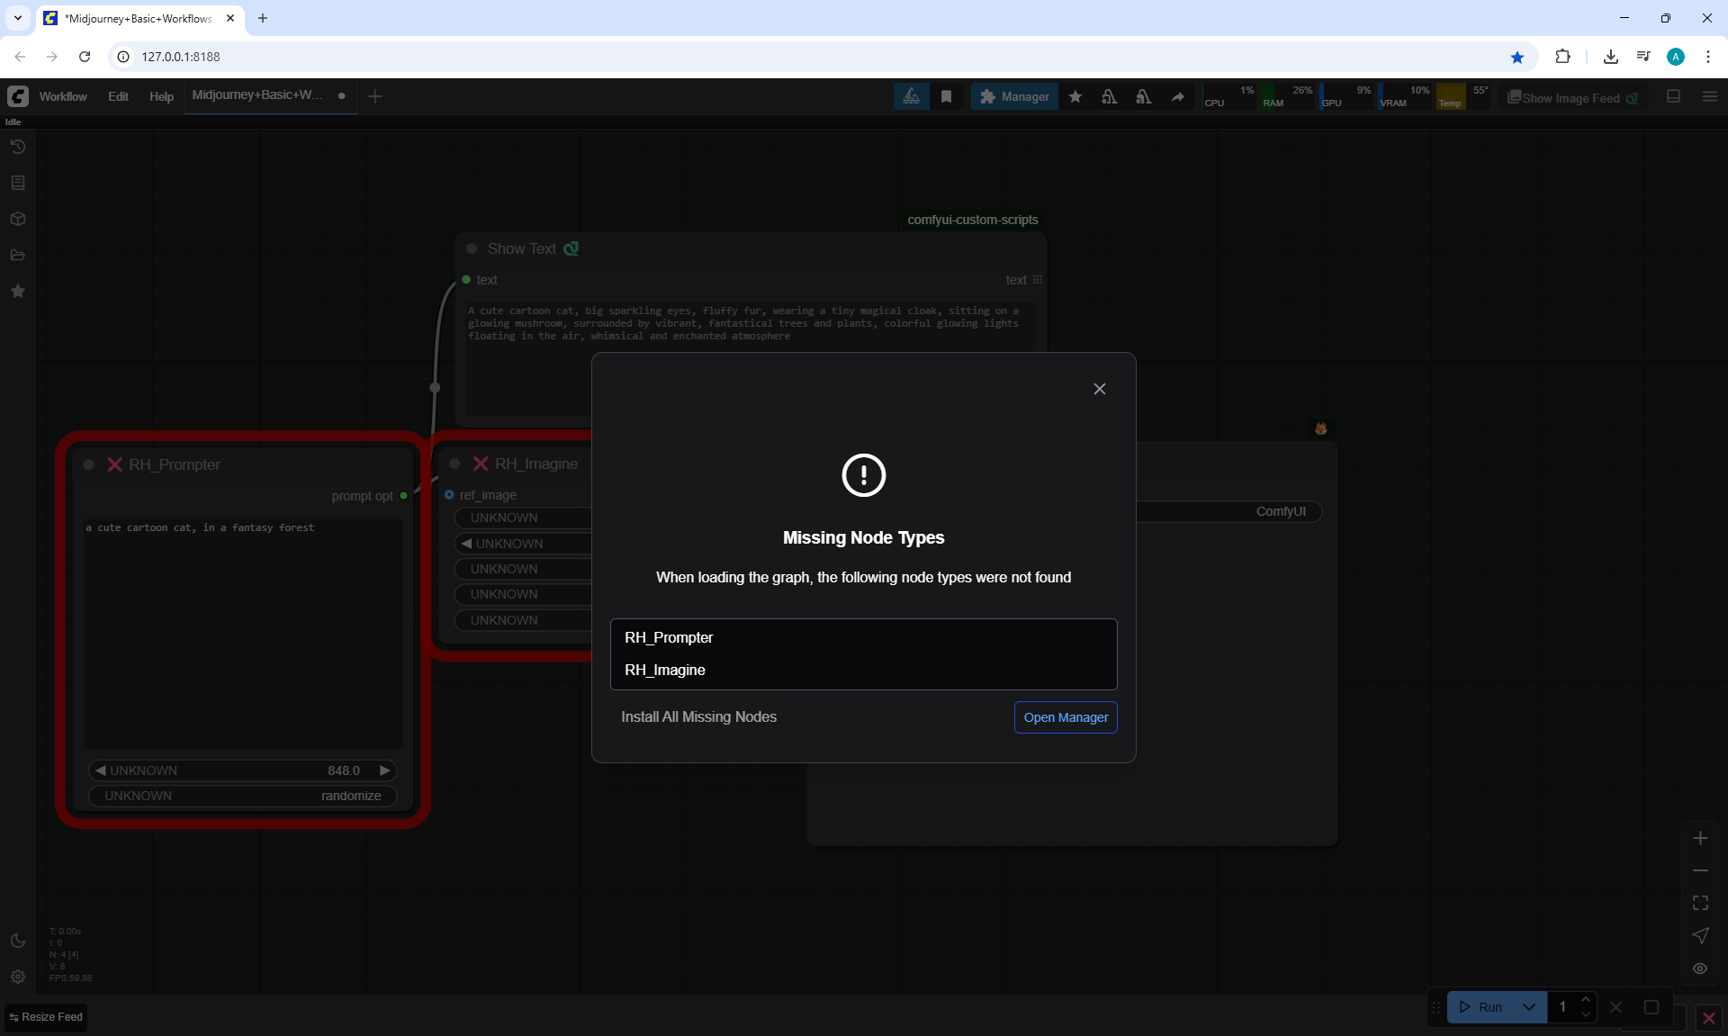Image resolution: width=1728 pixels, height=1036 pixels.
Task: Click the Manager button in toolbar
Action: pyautogui.click(x=1014, y=96)
